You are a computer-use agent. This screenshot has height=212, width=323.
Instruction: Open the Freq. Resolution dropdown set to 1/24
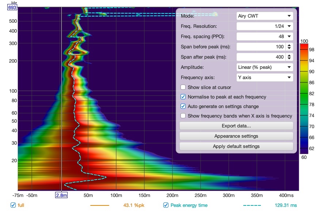(265, 26)
